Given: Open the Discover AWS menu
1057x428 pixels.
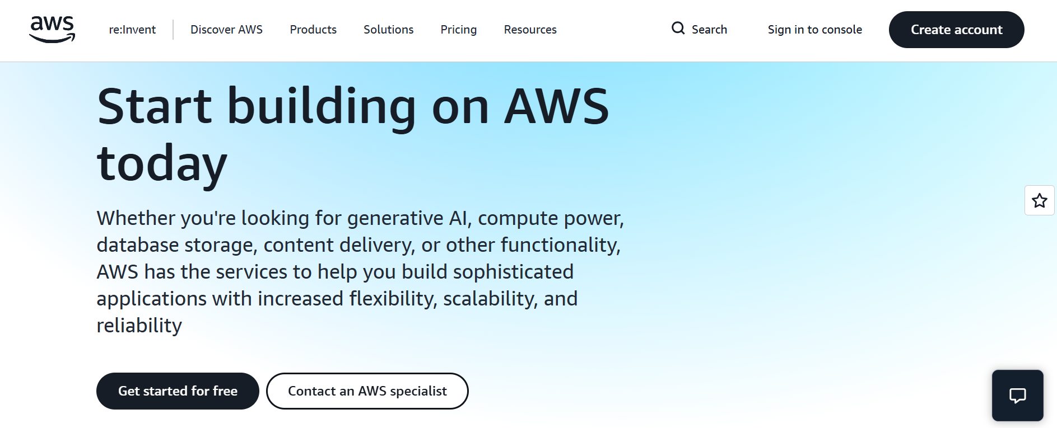Looking at the screenshot, I should pos(226,30).
